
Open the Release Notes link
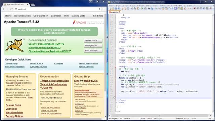[x=13, y=105]
